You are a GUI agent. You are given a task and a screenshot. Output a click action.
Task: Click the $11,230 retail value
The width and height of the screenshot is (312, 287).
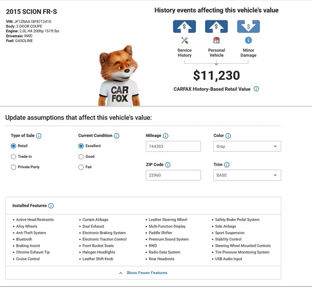217,75
